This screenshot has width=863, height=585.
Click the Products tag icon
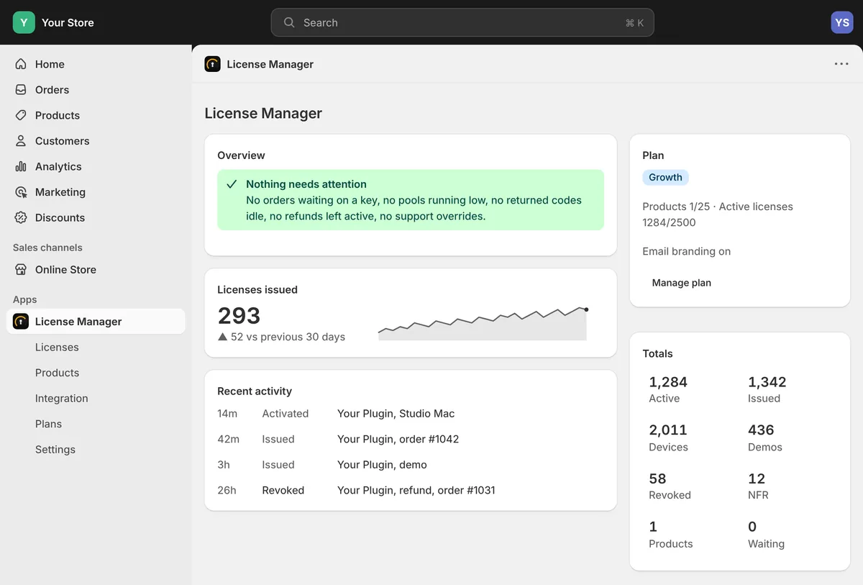click(x=21, y=115)
